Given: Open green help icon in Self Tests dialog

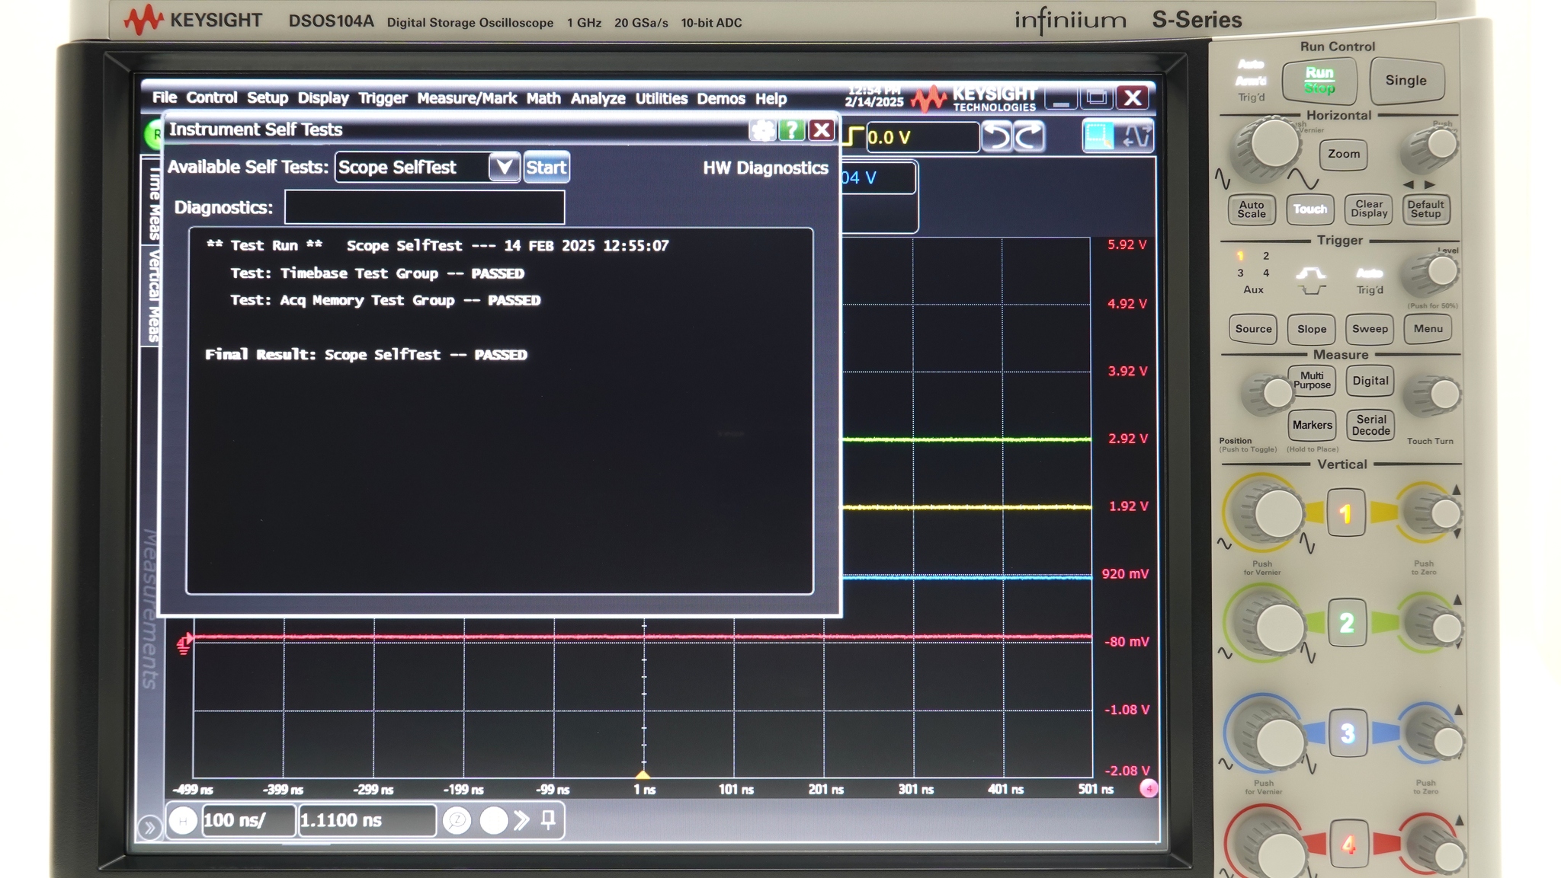Looking at the screenshot, I should tap(791, 130).
